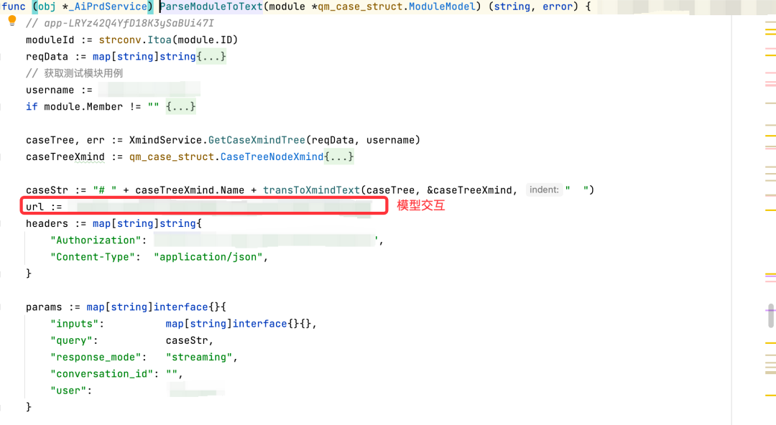This screenshot has width=776, height=425.
Task: Click the "conversation_id" param key
Action: [101, 374]
